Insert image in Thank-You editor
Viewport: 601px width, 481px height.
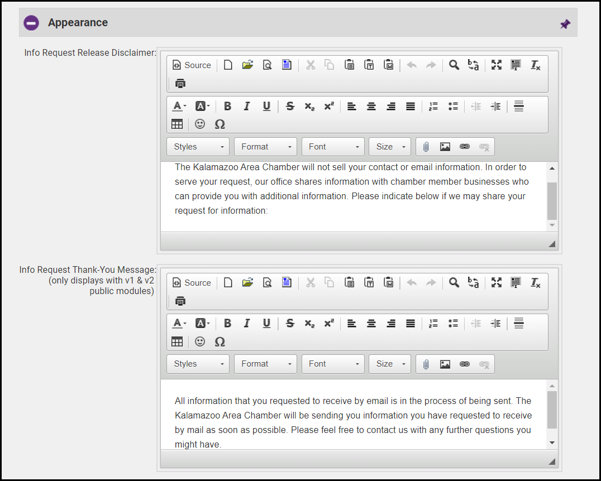coord(445,364)
